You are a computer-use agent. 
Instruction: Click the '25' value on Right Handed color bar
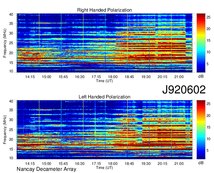click(x=208, y=17)
